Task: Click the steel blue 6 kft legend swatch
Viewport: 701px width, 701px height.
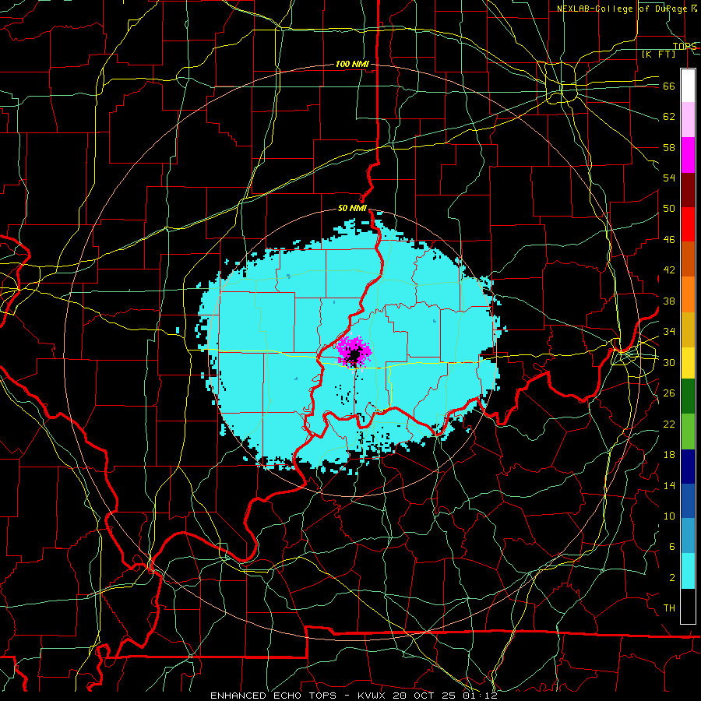Action: pos(688,536)
